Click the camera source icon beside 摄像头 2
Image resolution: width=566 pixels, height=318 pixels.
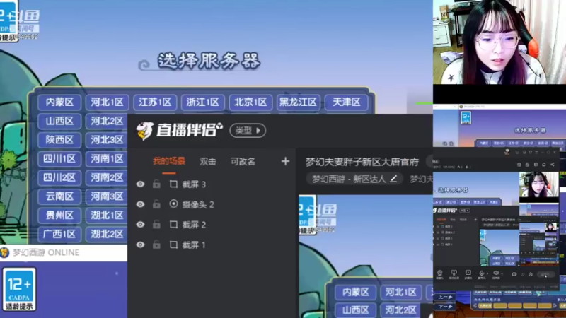[x=173, y=204]
